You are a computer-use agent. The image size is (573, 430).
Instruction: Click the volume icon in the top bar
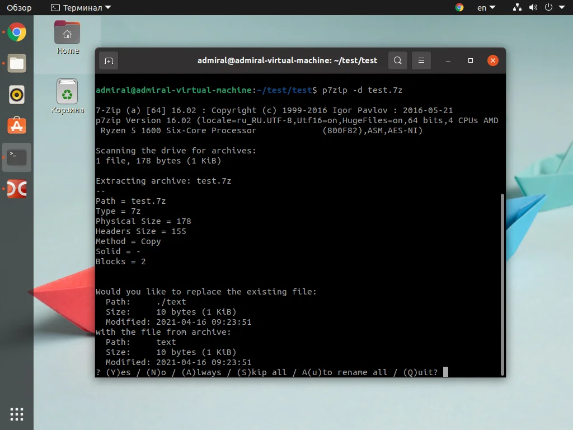[x=532, y=8]
